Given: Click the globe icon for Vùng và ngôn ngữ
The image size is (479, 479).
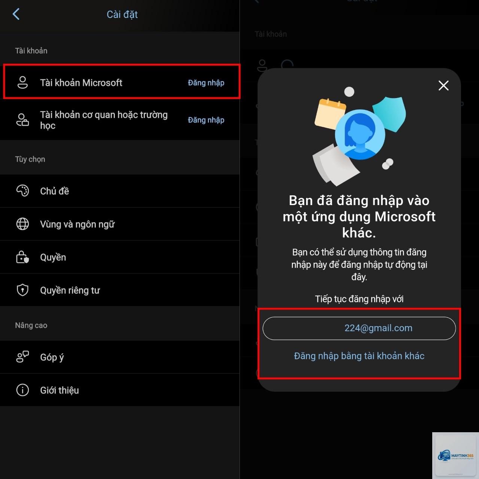Looking at the screenshot, I should pos(22,224).
